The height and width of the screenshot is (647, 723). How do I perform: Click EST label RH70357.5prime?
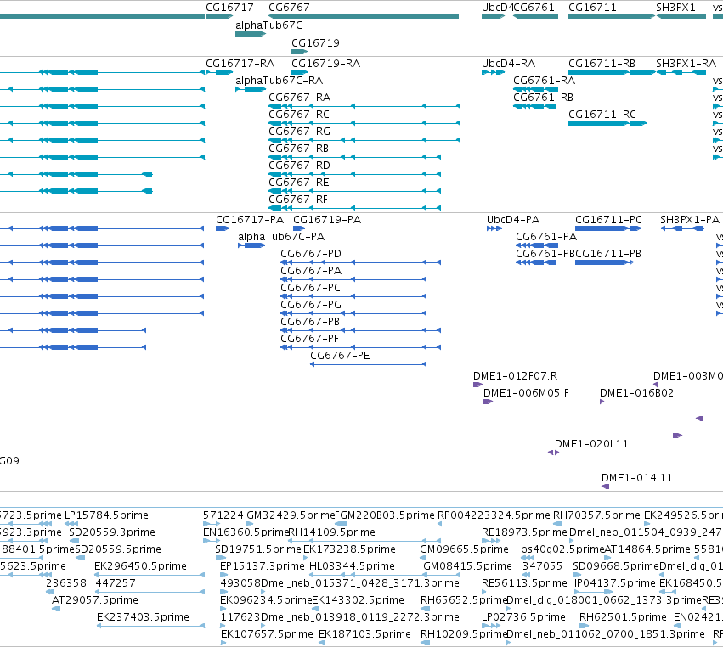(x=596, y=515)
